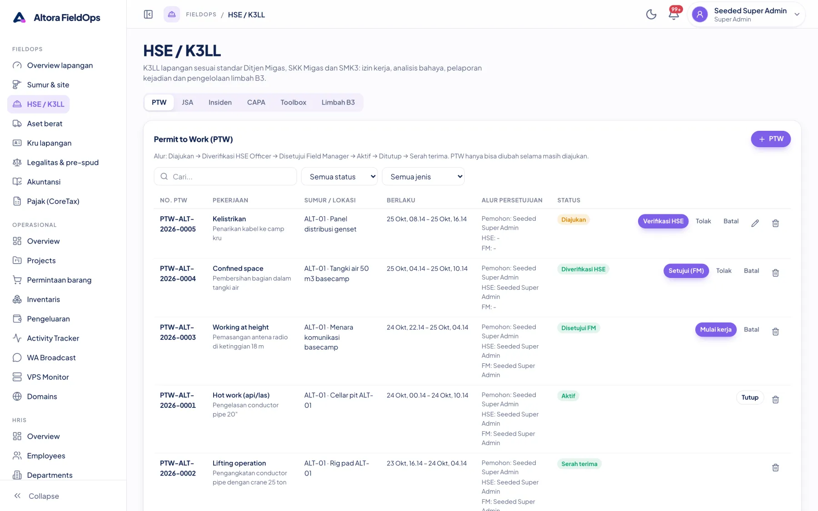
Task: Select the Limbah B3 tab
Action: pyautogui.click(x=338, y=103)
